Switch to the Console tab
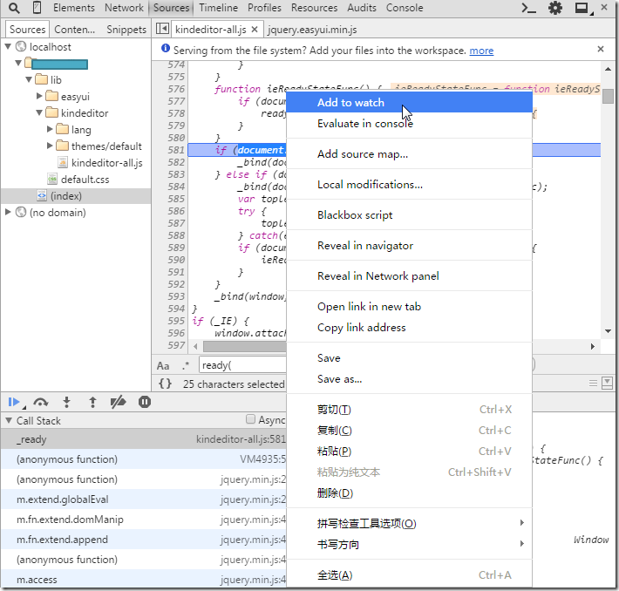619x591 pixels. point(405,8)
